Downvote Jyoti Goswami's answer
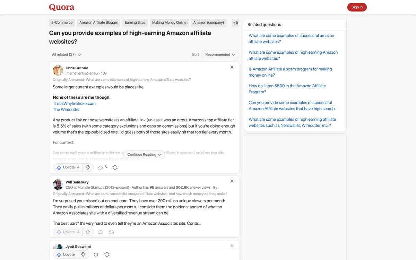The height and width of the screenshot is (260, 416). pos(83,254)
